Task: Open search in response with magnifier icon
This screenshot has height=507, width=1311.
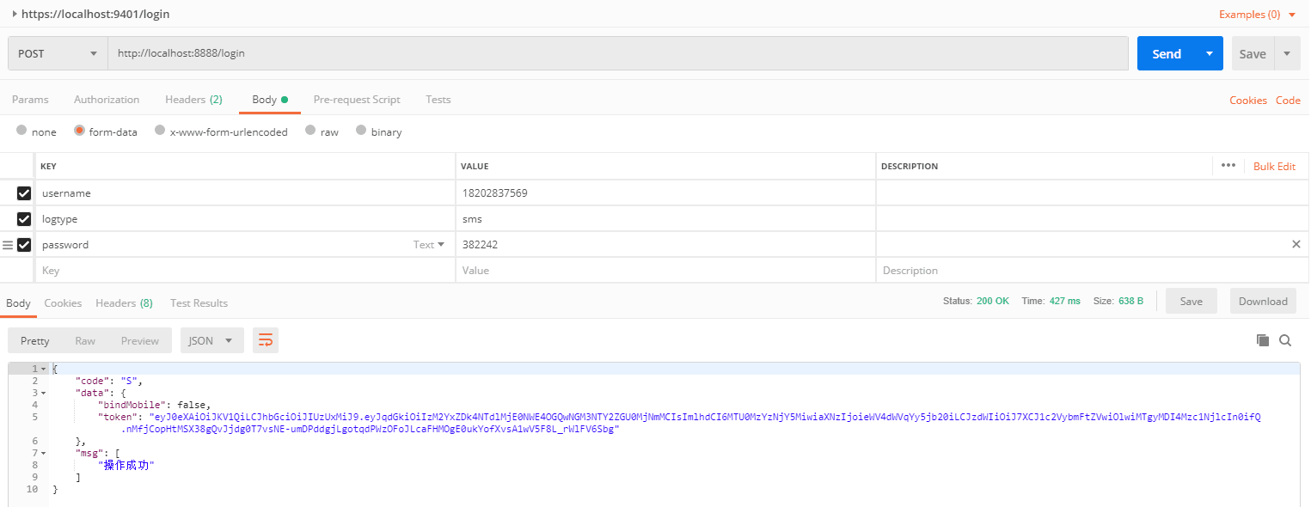Action: coord(1285,340)
